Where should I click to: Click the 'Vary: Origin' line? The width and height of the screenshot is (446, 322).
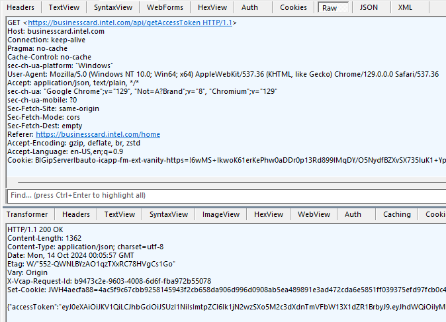(27, 272)
